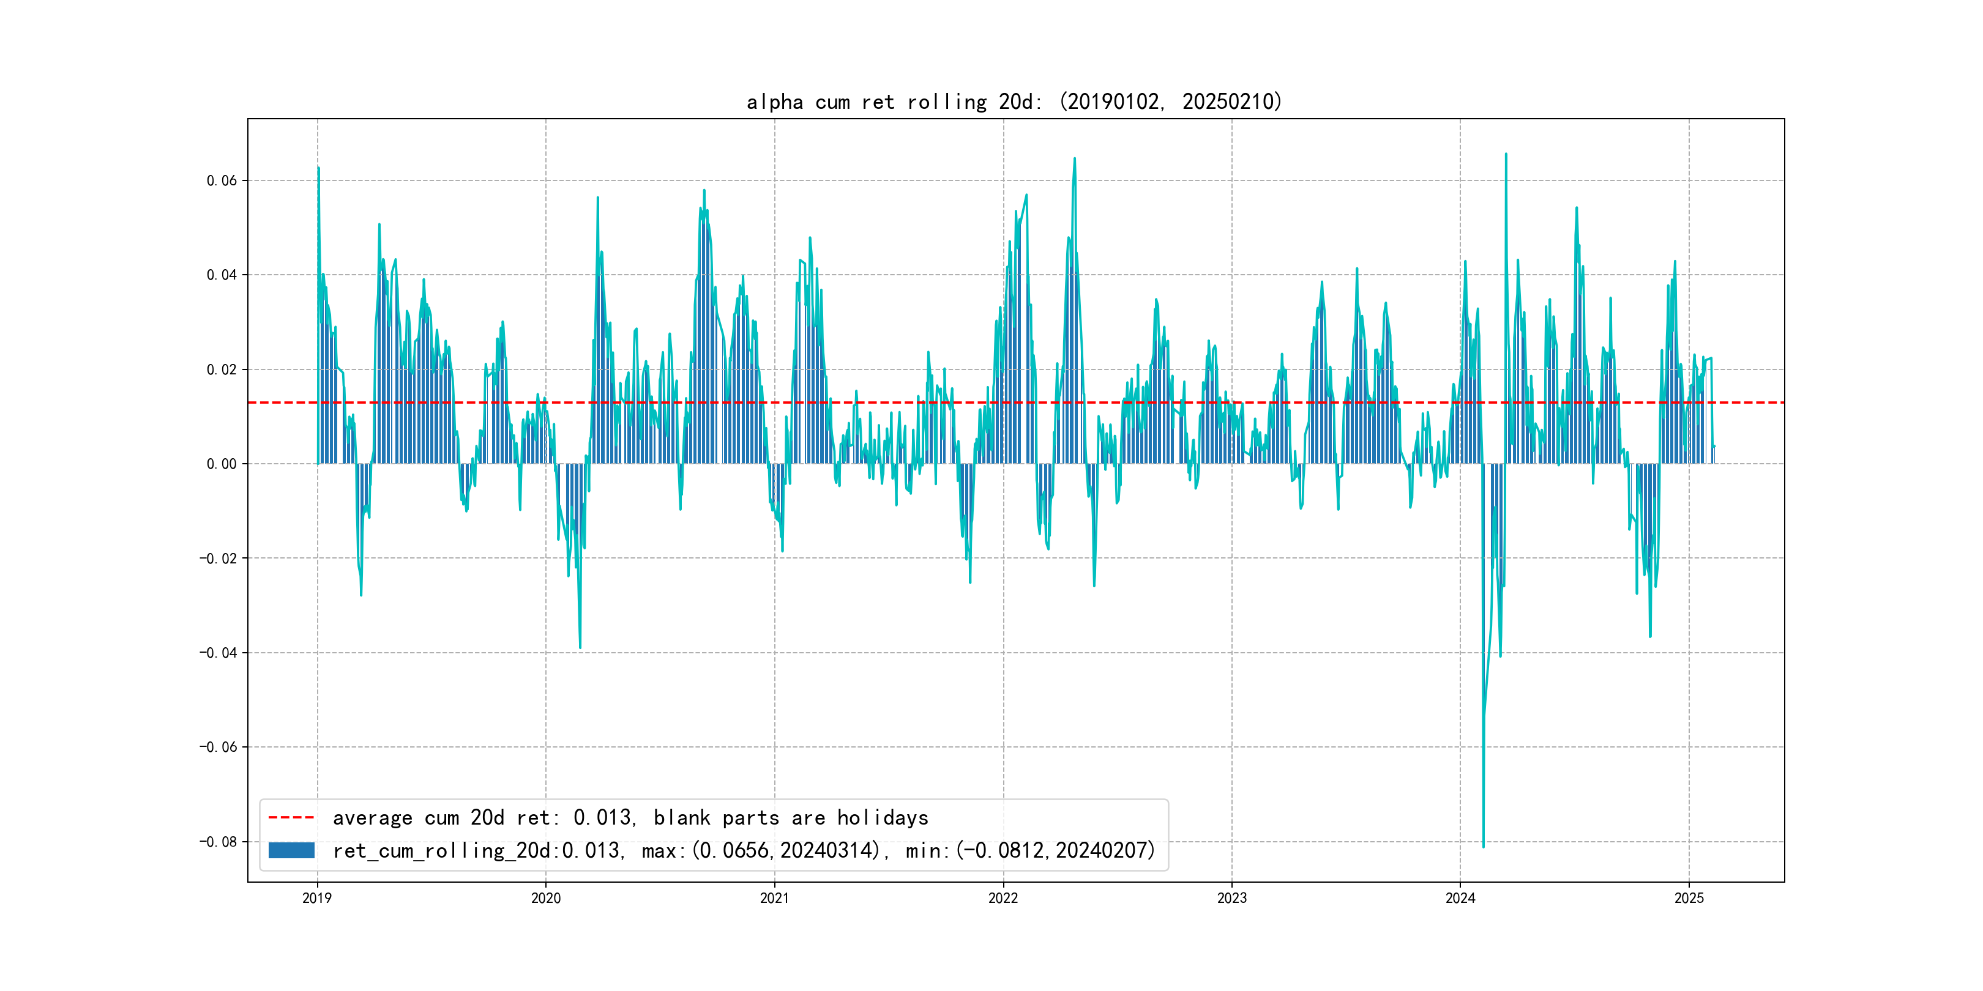Image resolution: width=1983 pixels, height=991 pixels.
Task: Click the bottom of the 2024 minimum spike
Action: pos(1484,845)
